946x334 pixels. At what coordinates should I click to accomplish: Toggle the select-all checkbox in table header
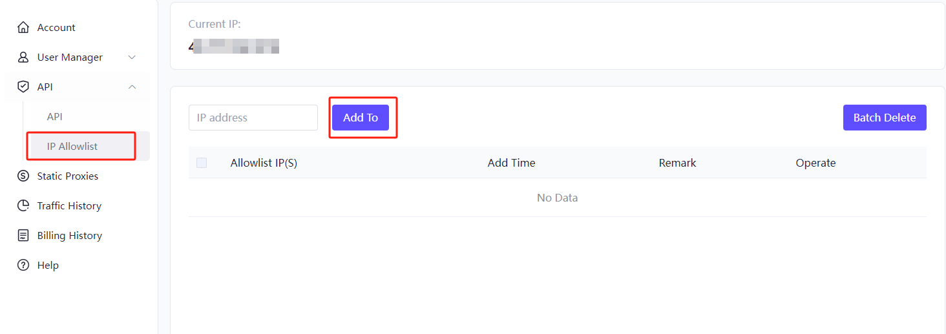tap(202, 163)
